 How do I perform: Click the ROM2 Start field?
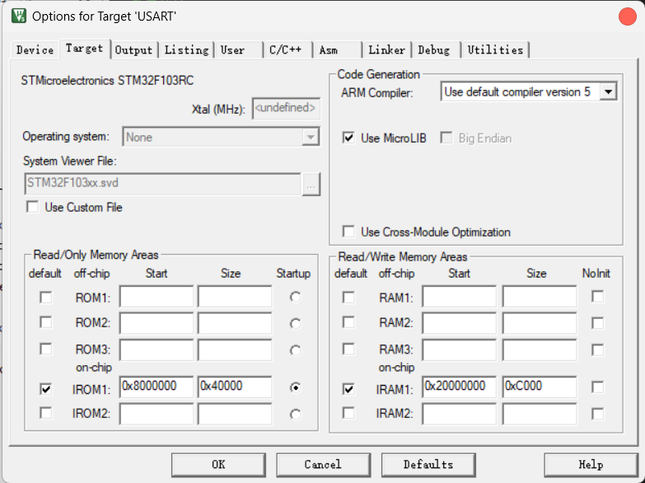(x=157, y=323)
